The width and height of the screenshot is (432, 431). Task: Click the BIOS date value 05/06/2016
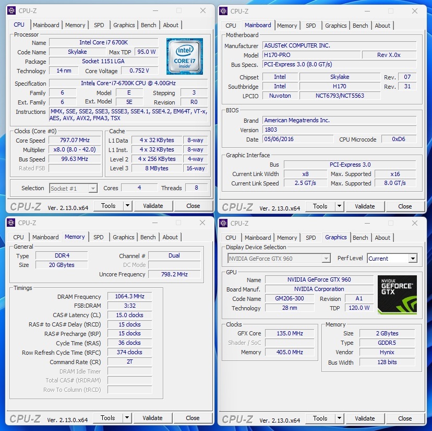(298, 139)
